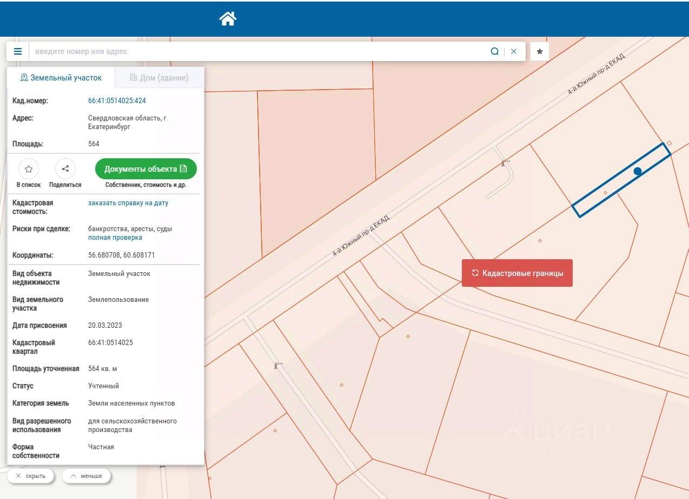This screenshot has width=689, height=499.
Task: Click the home icon in header
Action: 228,19
